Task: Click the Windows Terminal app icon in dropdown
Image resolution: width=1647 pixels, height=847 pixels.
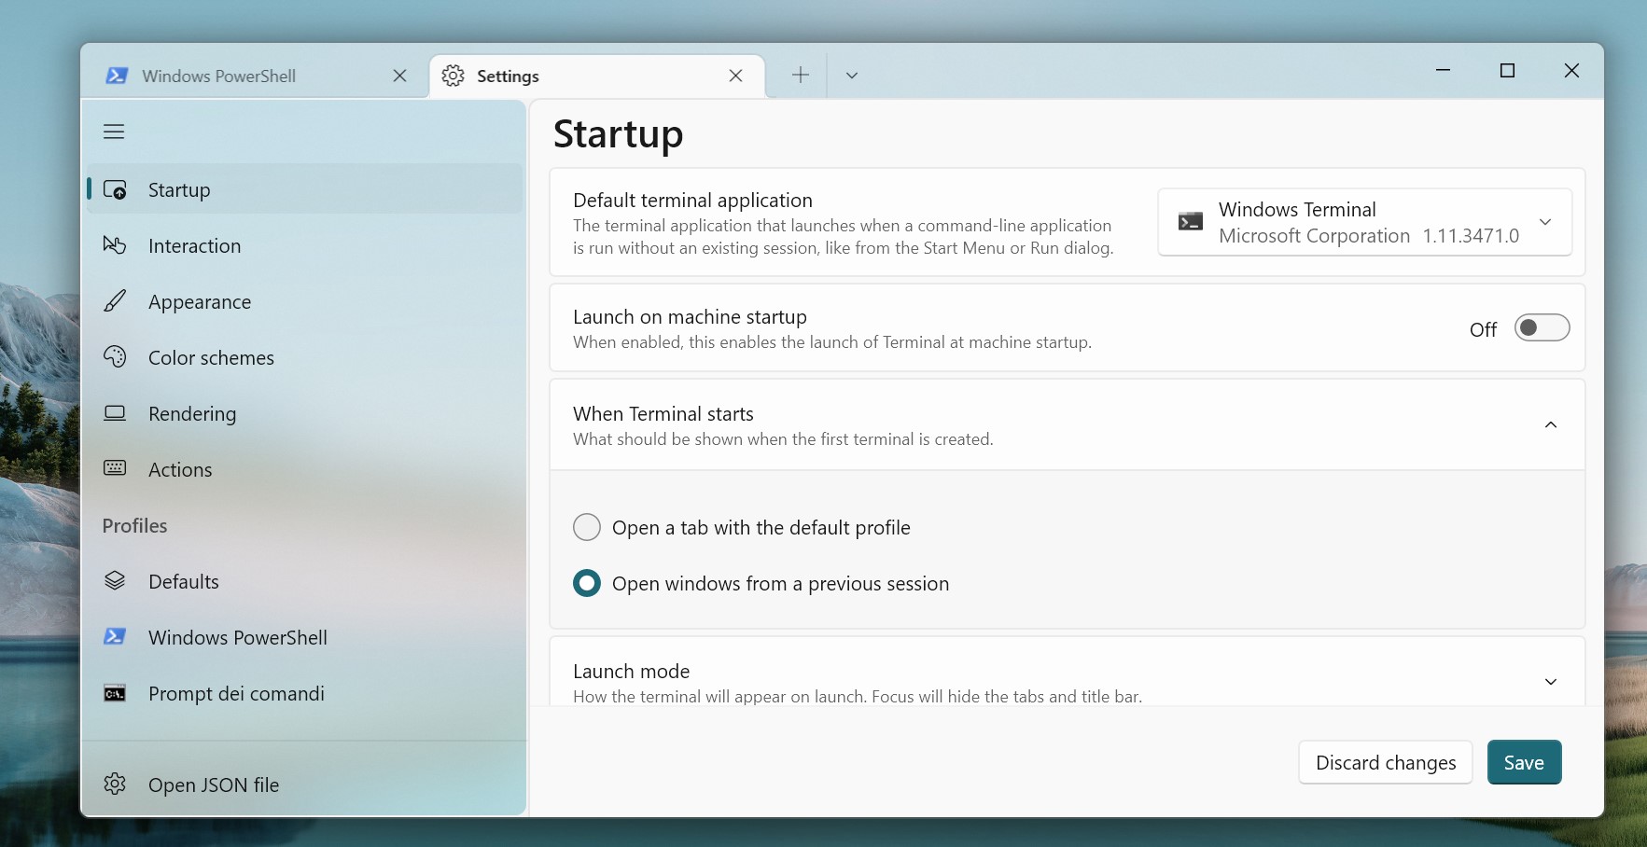Action: click(1190, 221)
